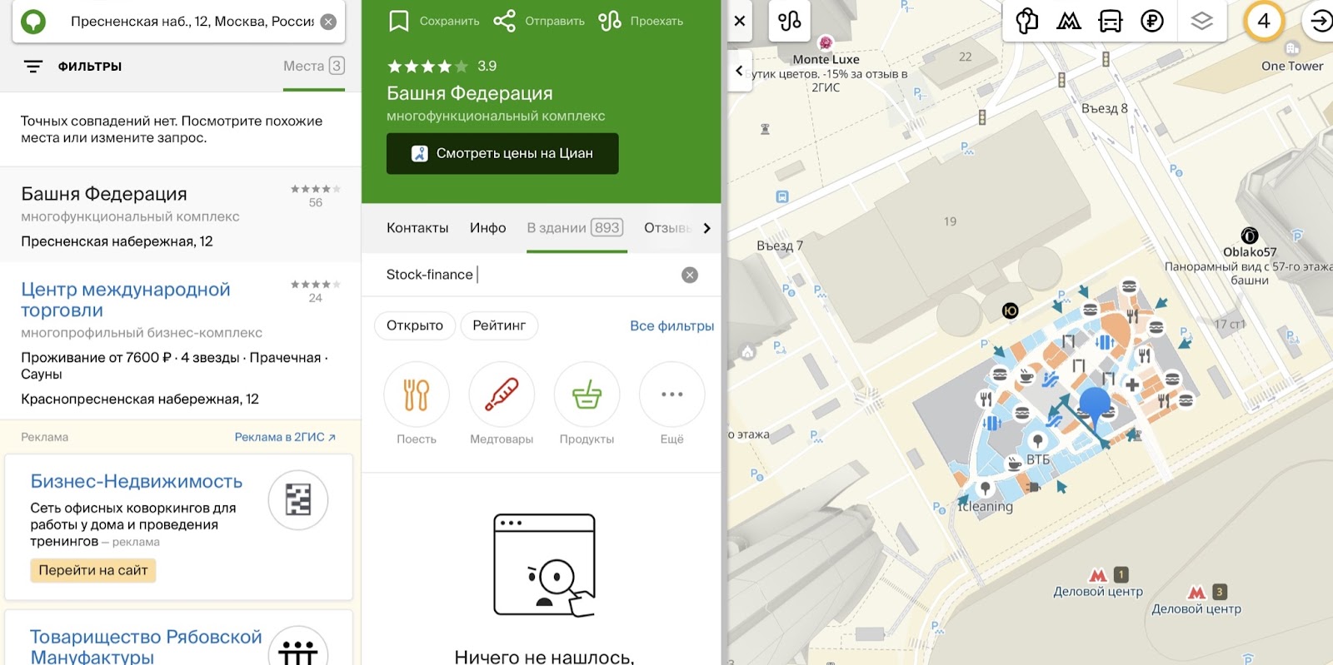
Task: Click the Бизнес-Недвижимость logo thumbnail
Action: pyautogui.click(x=297, y=500)
